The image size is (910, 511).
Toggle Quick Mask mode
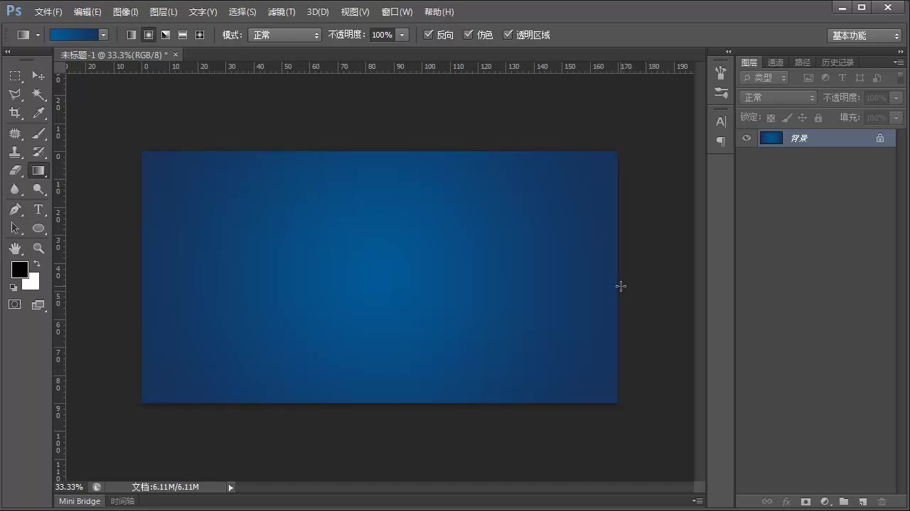pyautogui.click(x=15, y=304)
